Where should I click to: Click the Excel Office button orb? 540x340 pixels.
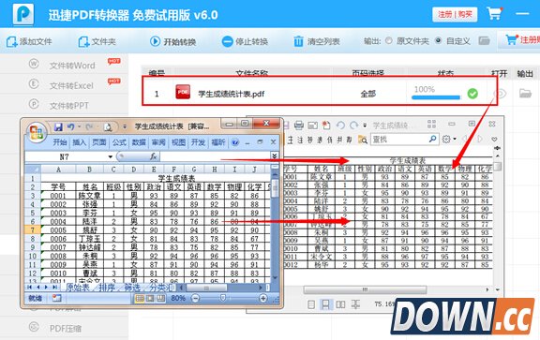tap(37, 132)
